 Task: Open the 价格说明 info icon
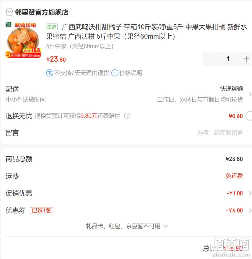tap(115, 73)
